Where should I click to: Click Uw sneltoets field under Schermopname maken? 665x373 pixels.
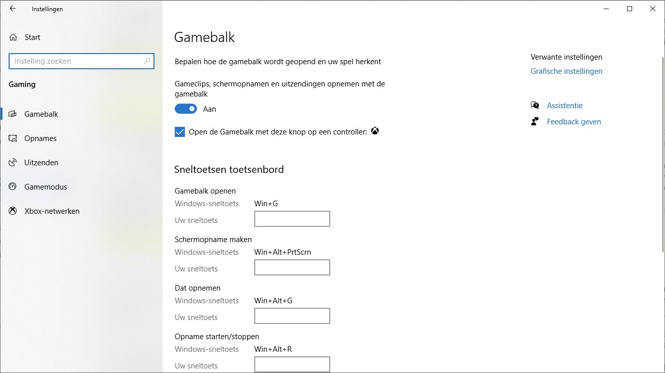click(x=292, y=267)
